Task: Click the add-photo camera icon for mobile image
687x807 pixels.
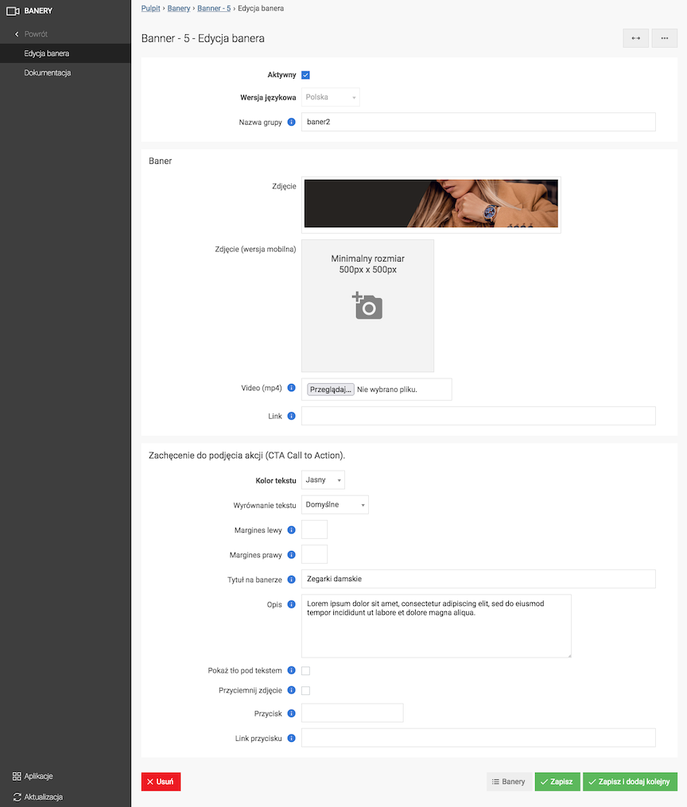Action: [x=367, y=306]
